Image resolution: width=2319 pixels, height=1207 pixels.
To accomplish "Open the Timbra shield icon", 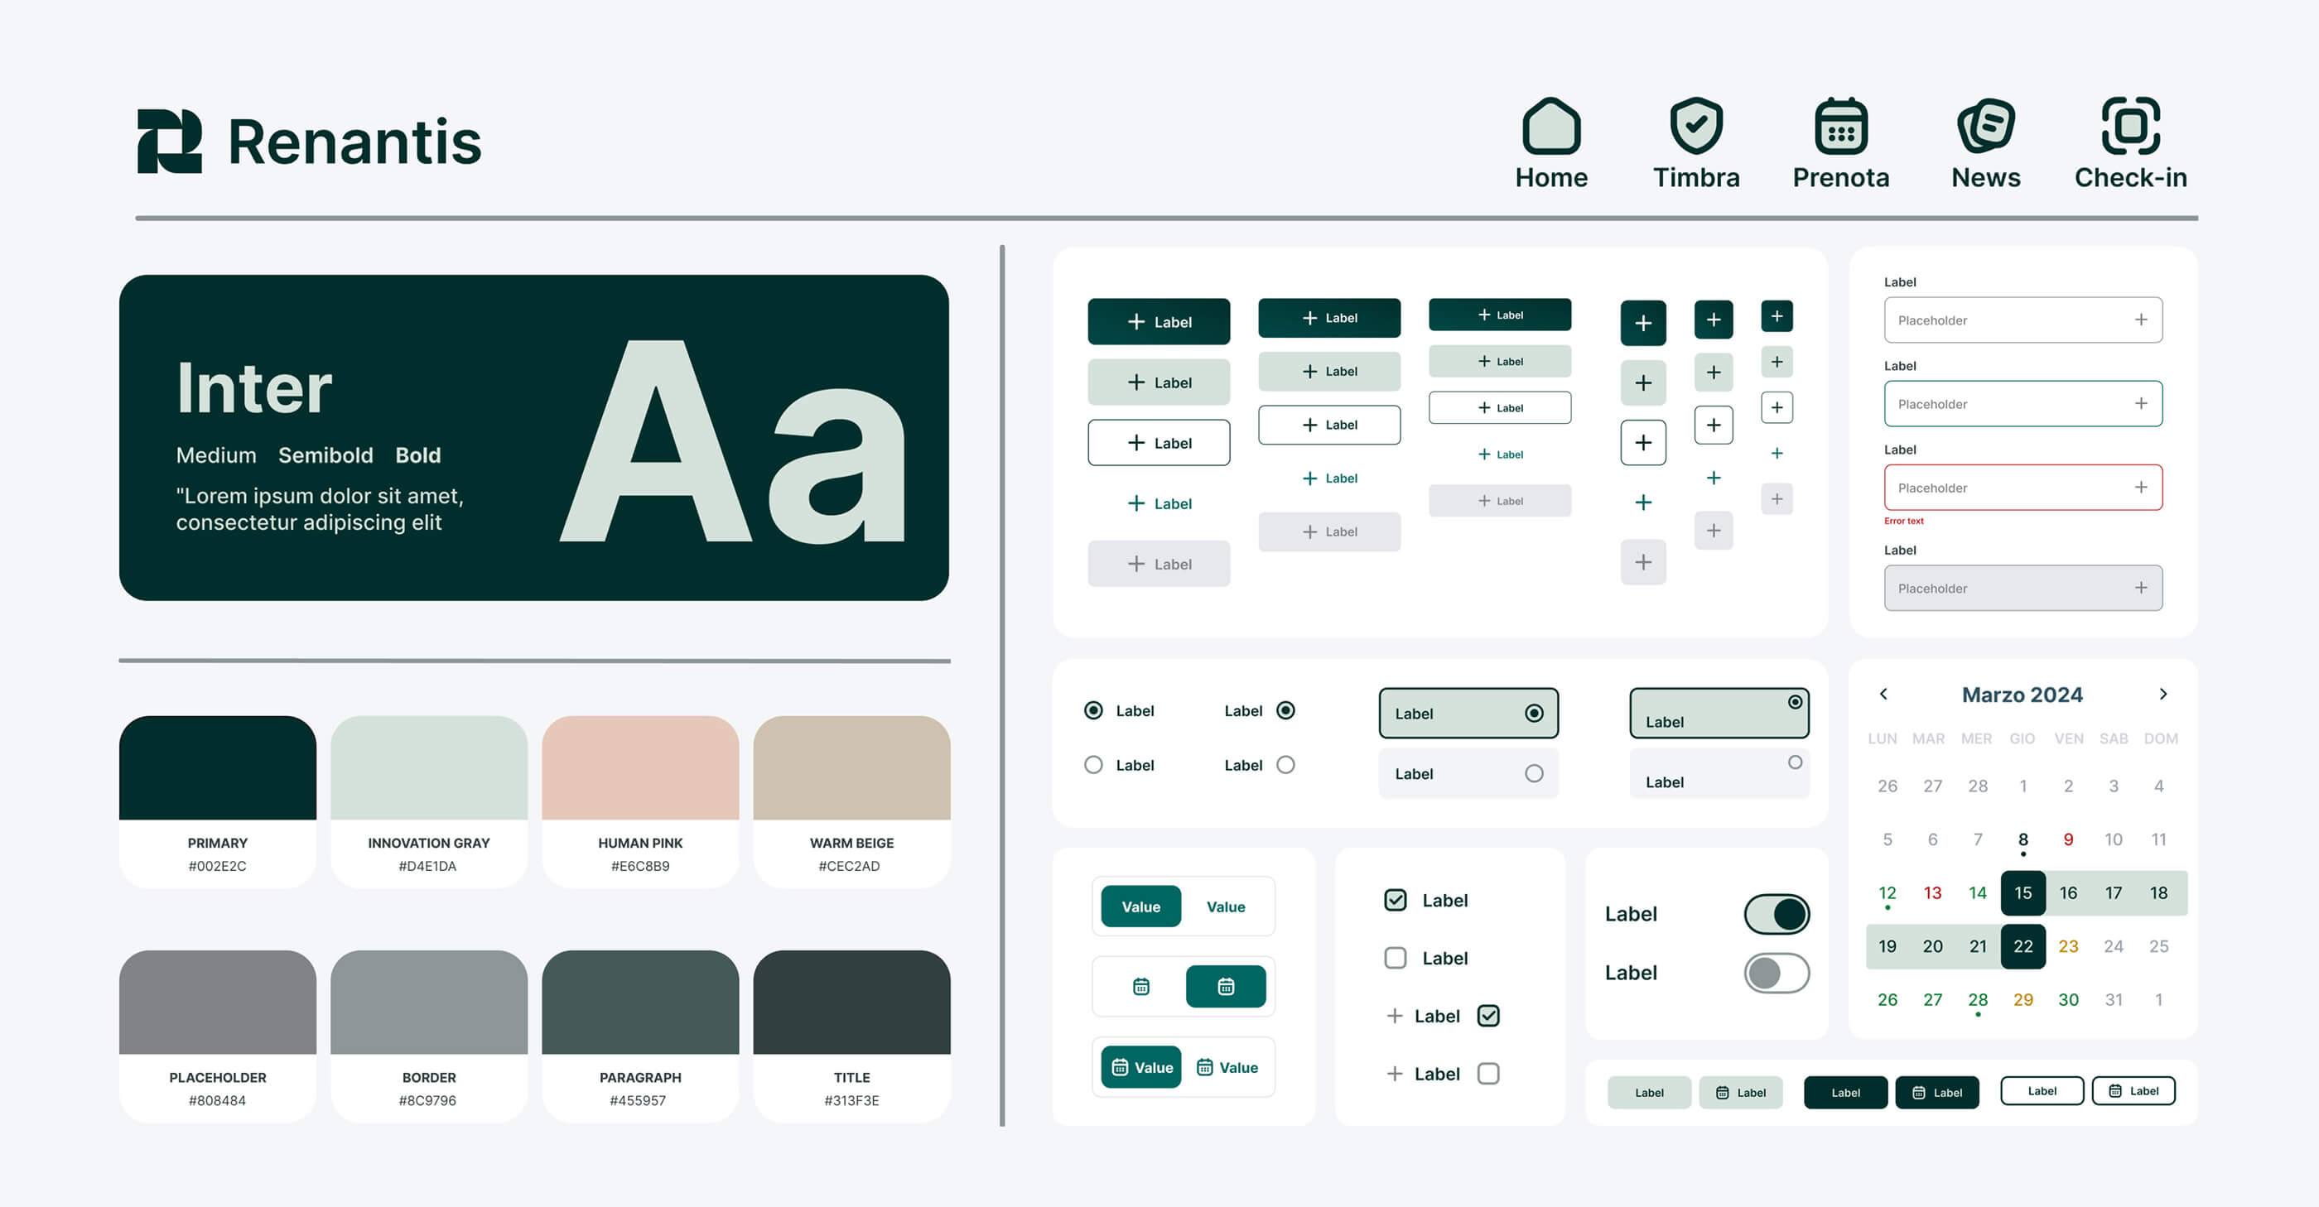I will coord(1696,126).
